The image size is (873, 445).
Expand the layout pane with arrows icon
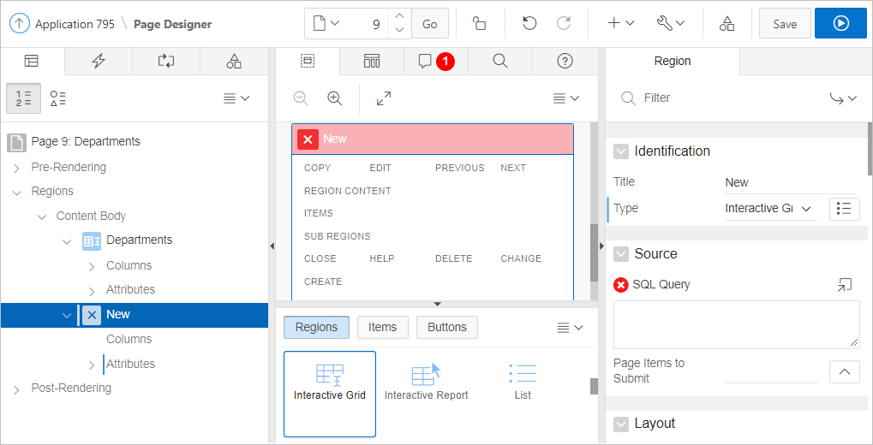click(x=384, y=98)
